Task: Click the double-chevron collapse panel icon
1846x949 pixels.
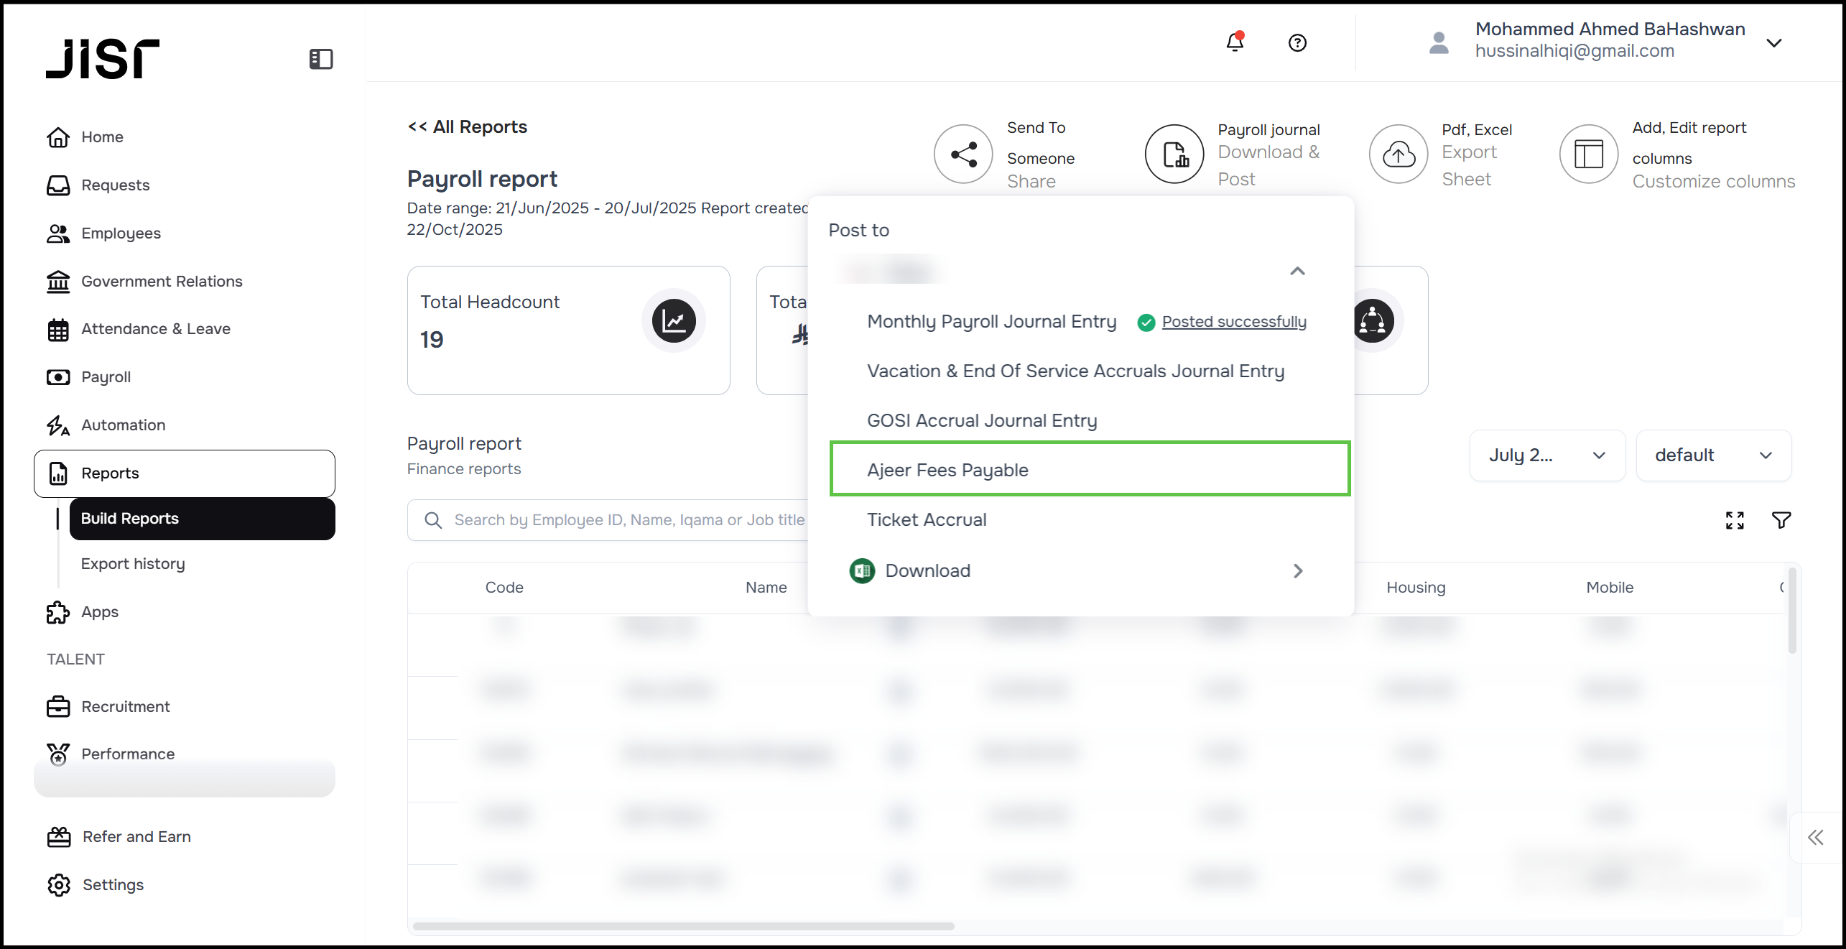Action: 1816,837
